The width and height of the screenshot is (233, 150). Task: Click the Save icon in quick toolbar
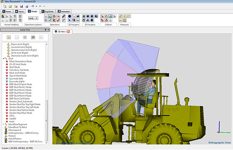pos(21,6)
